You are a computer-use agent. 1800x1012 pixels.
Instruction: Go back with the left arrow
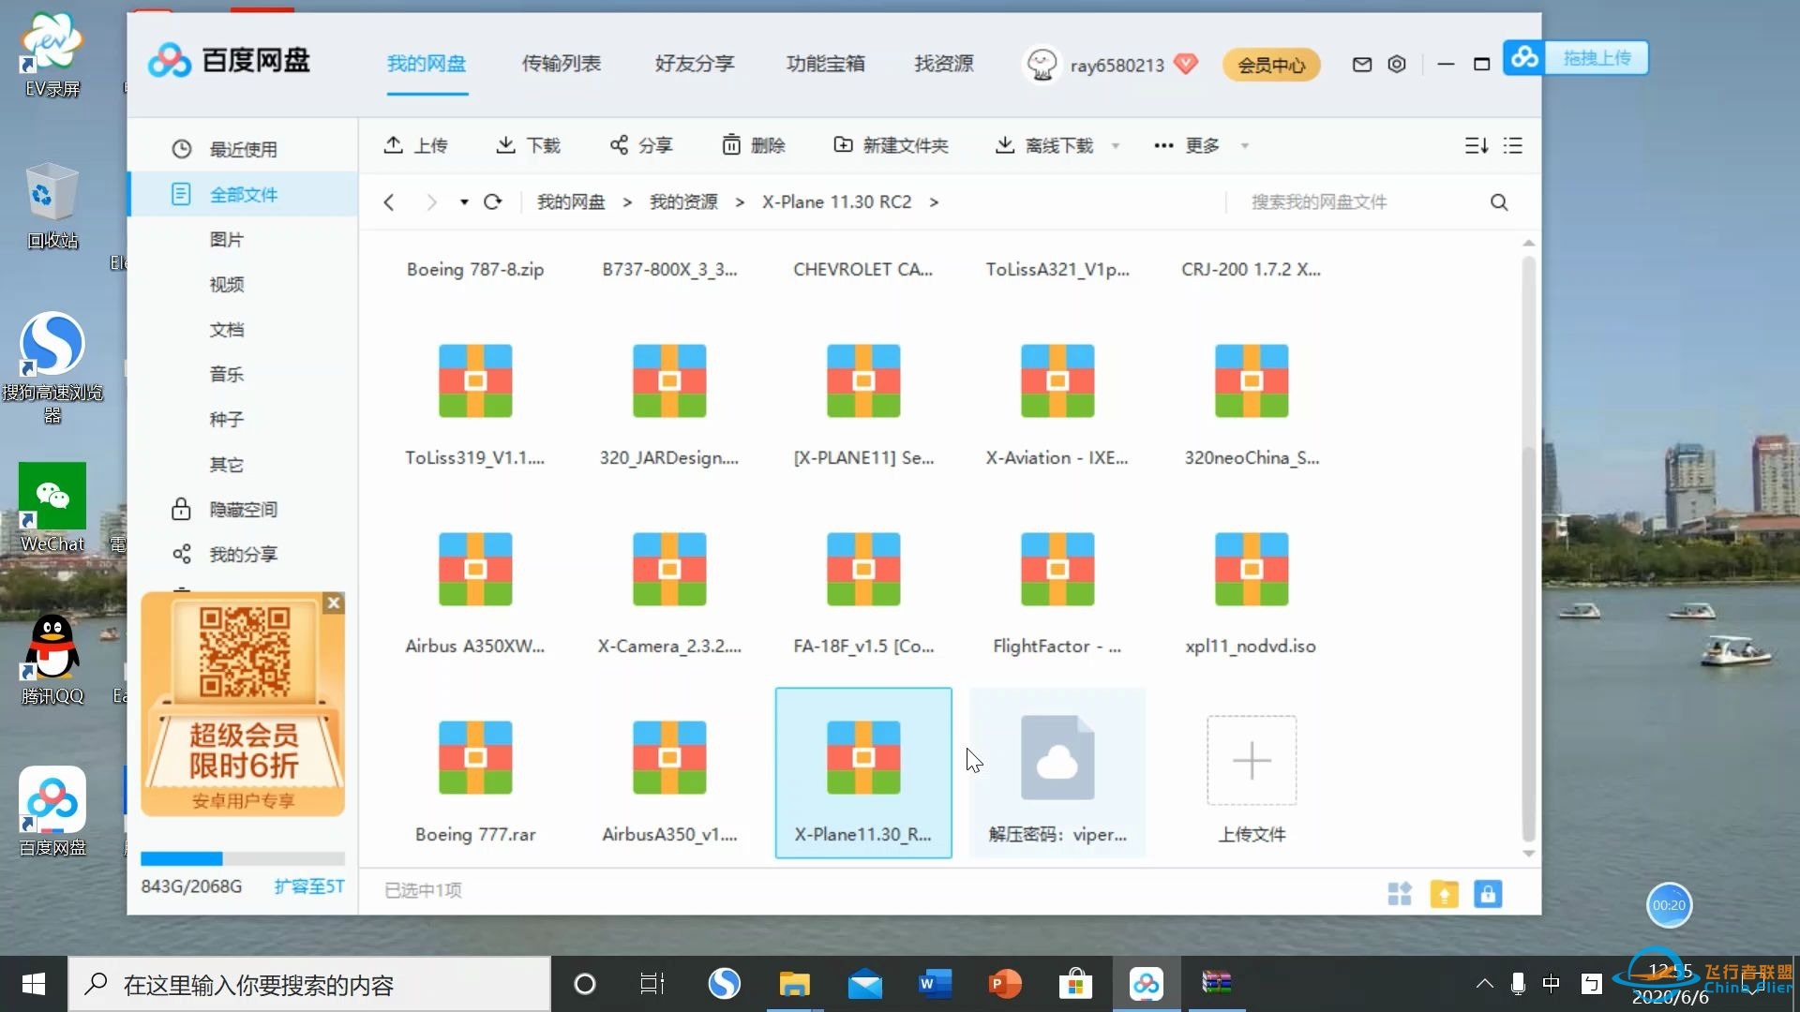[389, 202]
